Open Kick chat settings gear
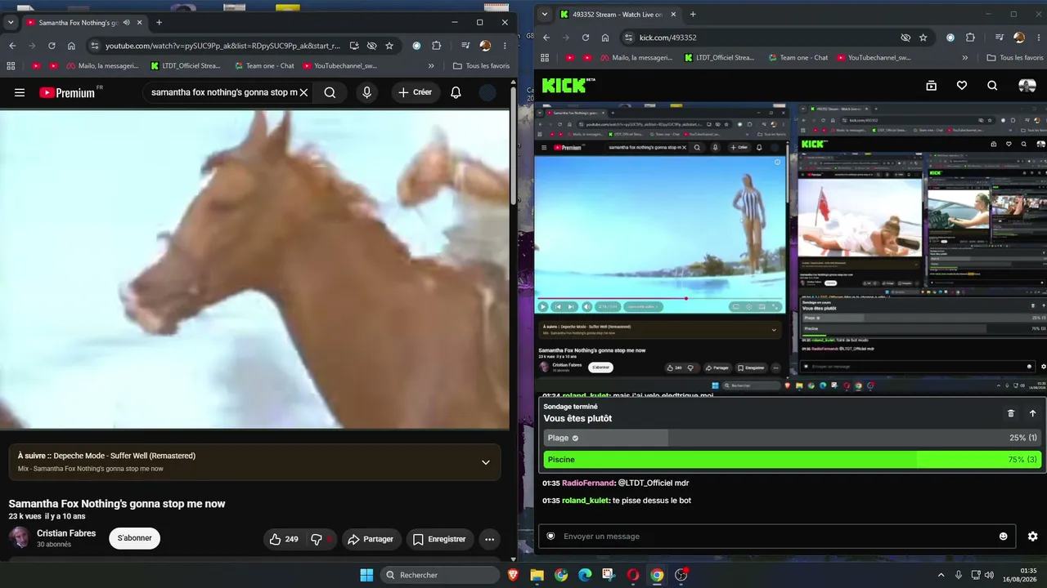The image size is (1047, 588). (x=1032, y=537)
